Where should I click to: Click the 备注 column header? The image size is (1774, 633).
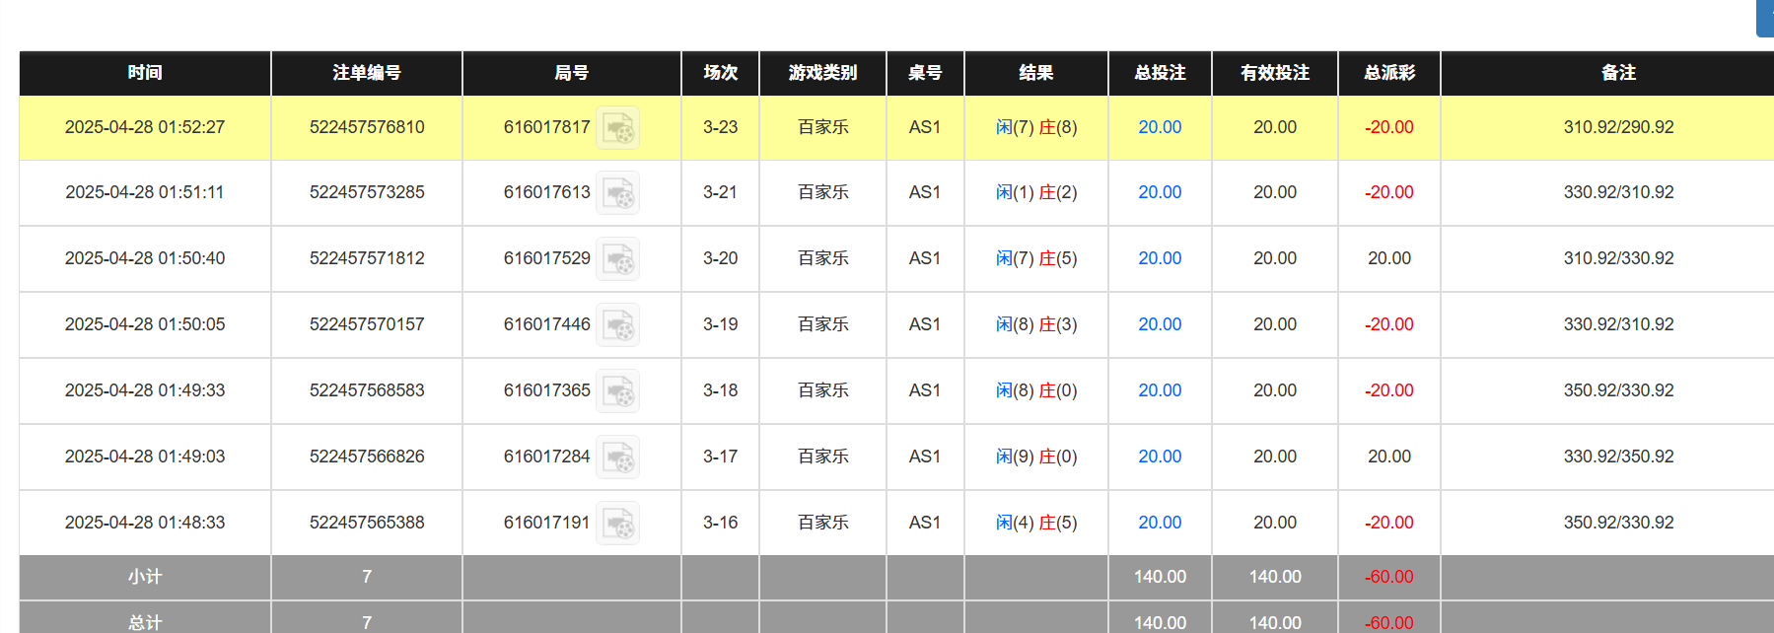click(x=1617, y=73)
